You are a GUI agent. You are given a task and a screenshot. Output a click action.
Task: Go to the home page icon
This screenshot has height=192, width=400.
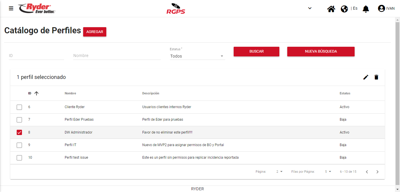(331, 9)
